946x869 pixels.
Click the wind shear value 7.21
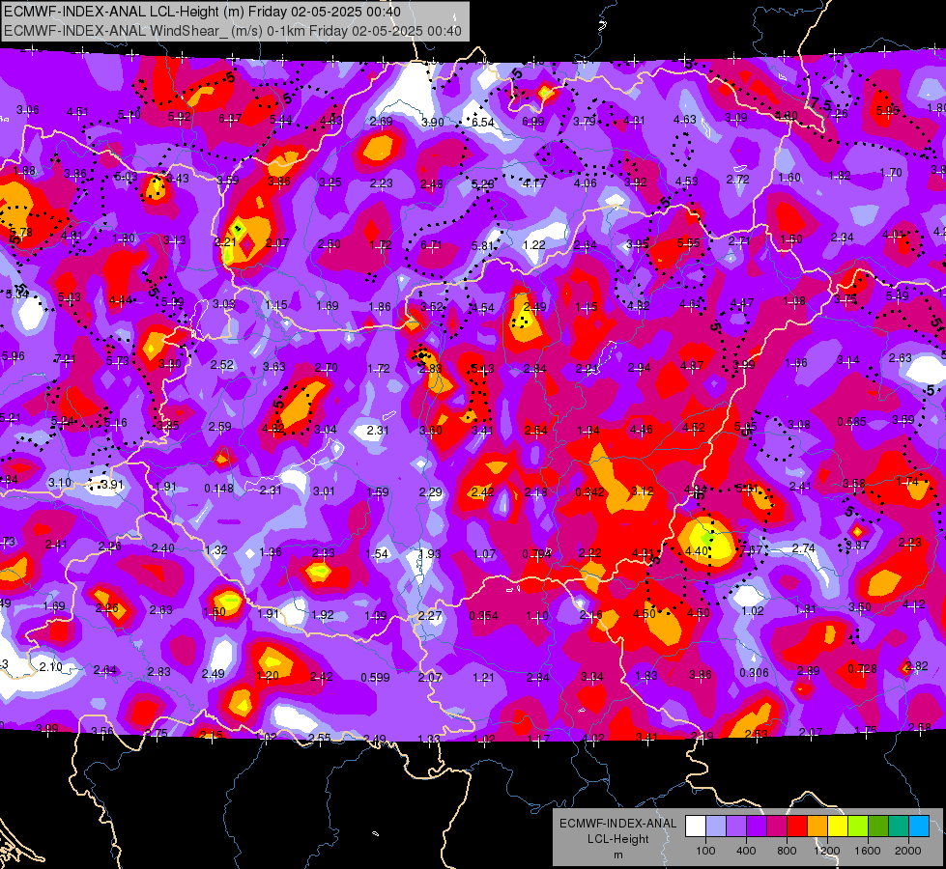pyautogui.click(x=65, y=359)
